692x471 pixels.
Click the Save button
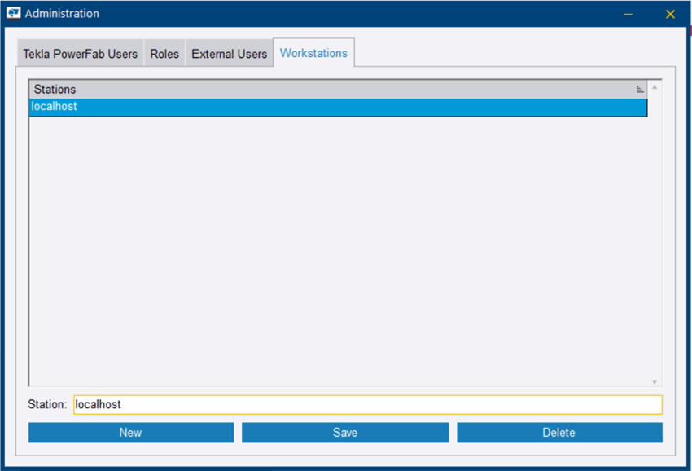click(345, 433)
